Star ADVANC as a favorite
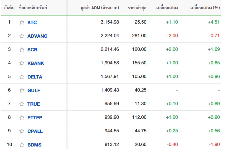This screenshot has width=226, height=149. [x=22, y=36]
